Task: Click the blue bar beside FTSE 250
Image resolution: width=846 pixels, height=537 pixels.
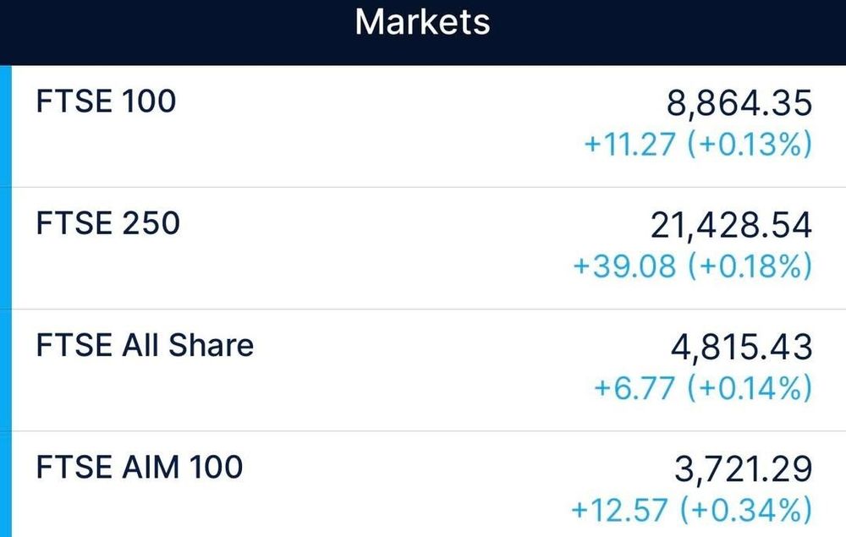Action: point(5,248)
